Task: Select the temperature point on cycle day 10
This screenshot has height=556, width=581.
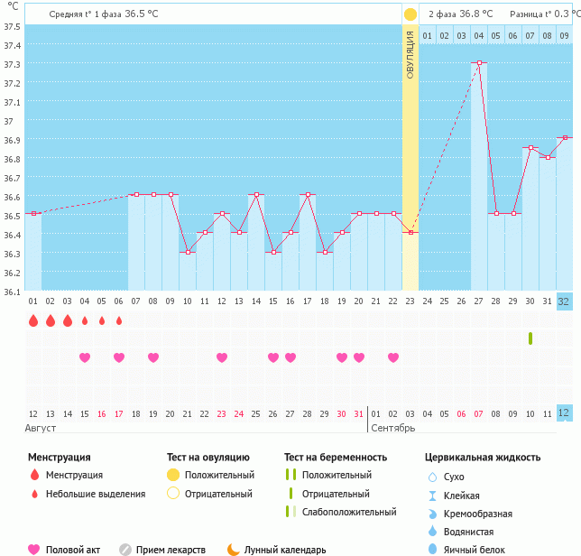Action: pos(188,252)
